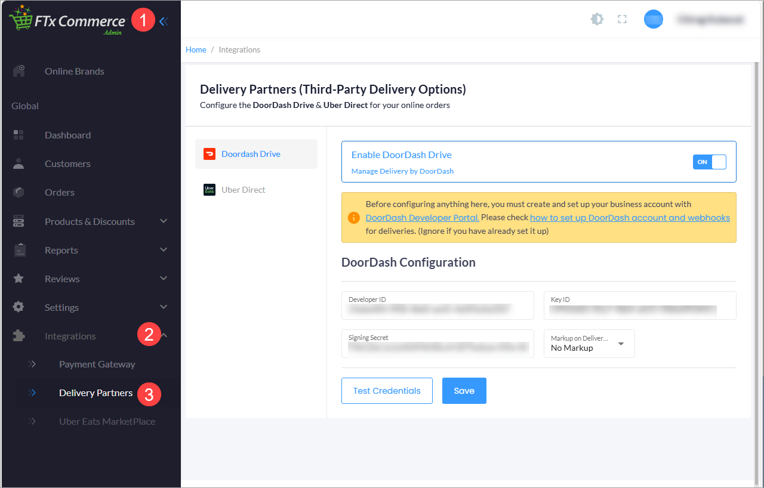This screenshot has width=764, height=488.
Task: Click the DoorDash Configuration heading
Action: [x=408, y=262]
